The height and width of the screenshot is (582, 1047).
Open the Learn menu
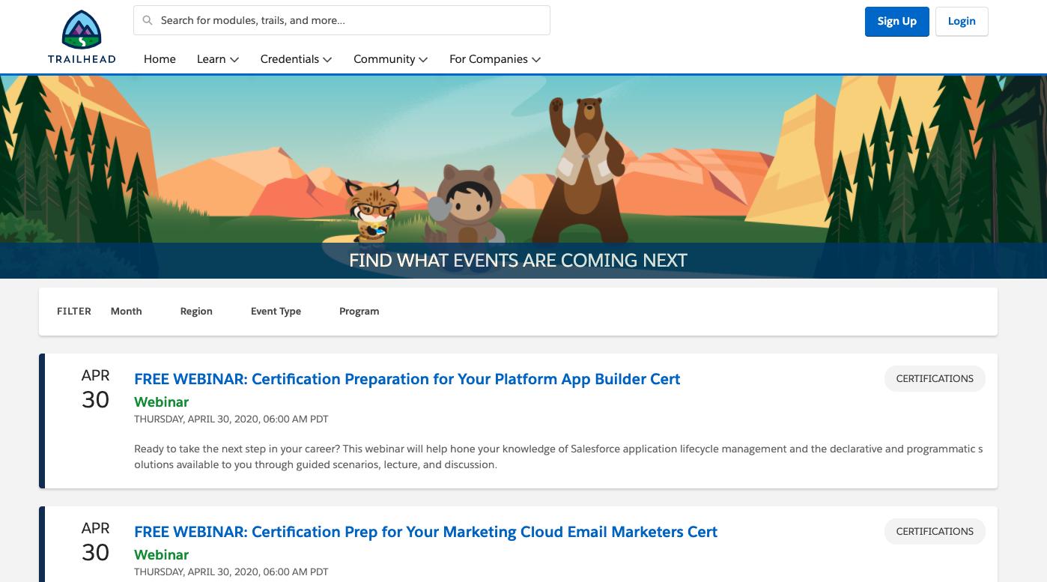(x=211, y=59)
